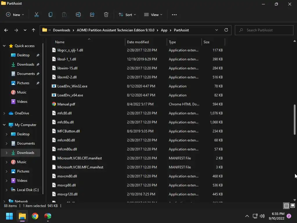Click AOMEI Partition Assistant breadcrumb segment
The height and width of the screenshot is (223, 297).
click(x=115, y=30)
